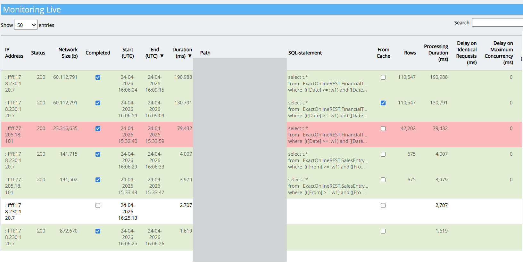Toggle From Cache checkbox in red 79,432 row
Image resolution: width=523 pixels, height=262 pixels.
point(383,129)
